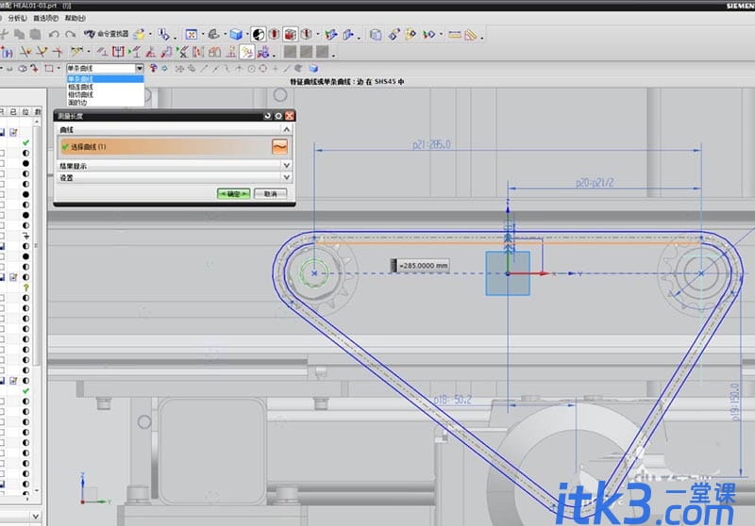Click the highlighted icon in second toolbar row

tap(247, 52)
